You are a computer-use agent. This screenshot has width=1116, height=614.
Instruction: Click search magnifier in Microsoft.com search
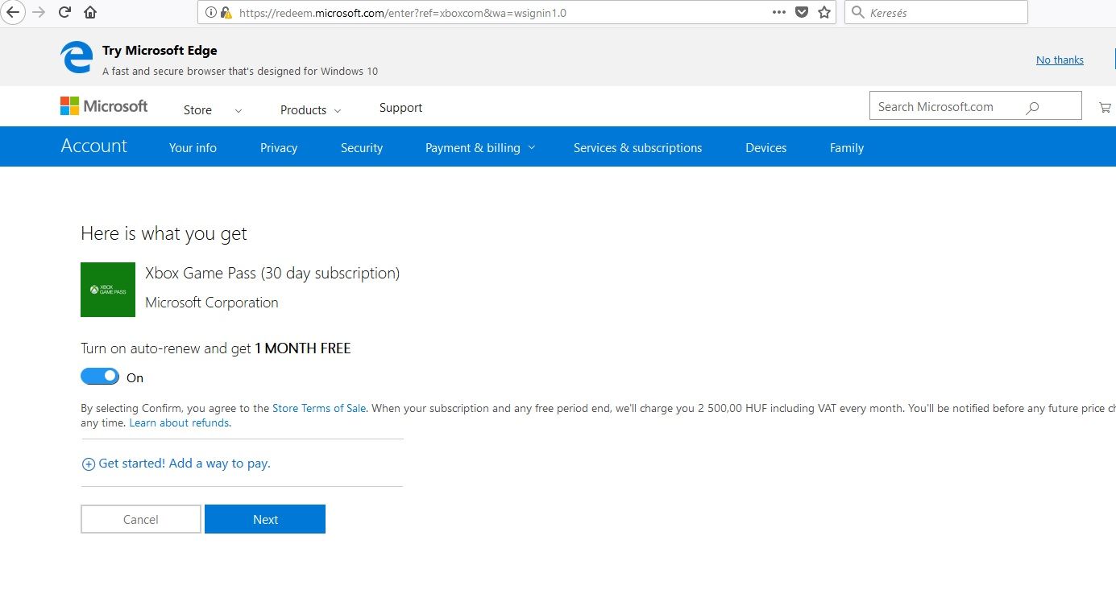click(x=1032, y=107)
